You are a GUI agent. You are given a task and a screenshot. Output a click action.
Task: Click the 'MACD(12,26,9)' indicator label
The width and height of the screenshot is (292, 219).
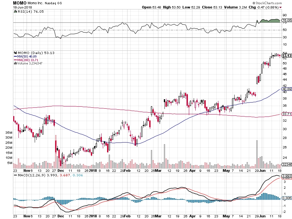pyautogui.click(x=32, y=175)
